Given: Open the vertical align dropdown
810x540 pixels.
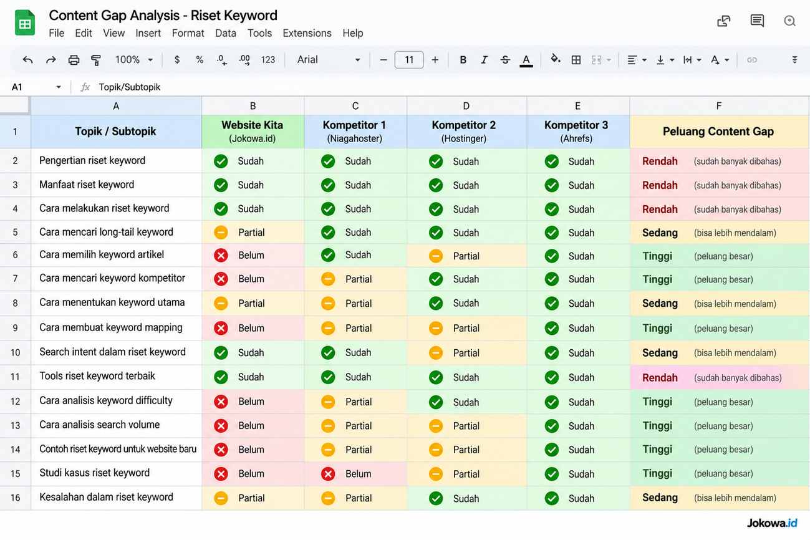Looking at the screenshot, I should pos(665,60).
